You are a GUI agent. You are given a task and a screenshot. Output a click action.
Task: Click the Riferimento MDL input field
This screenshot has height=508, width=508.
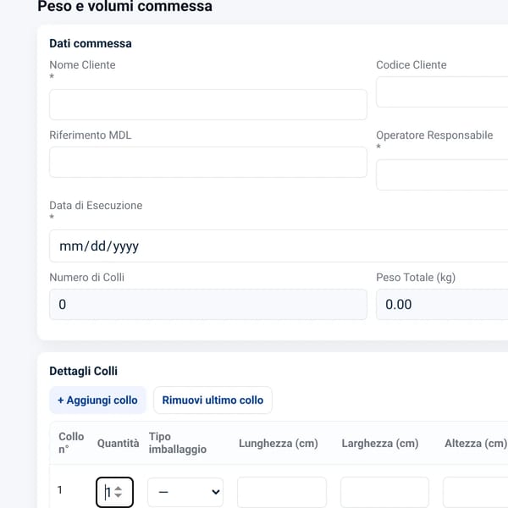[x=208, y=162]
